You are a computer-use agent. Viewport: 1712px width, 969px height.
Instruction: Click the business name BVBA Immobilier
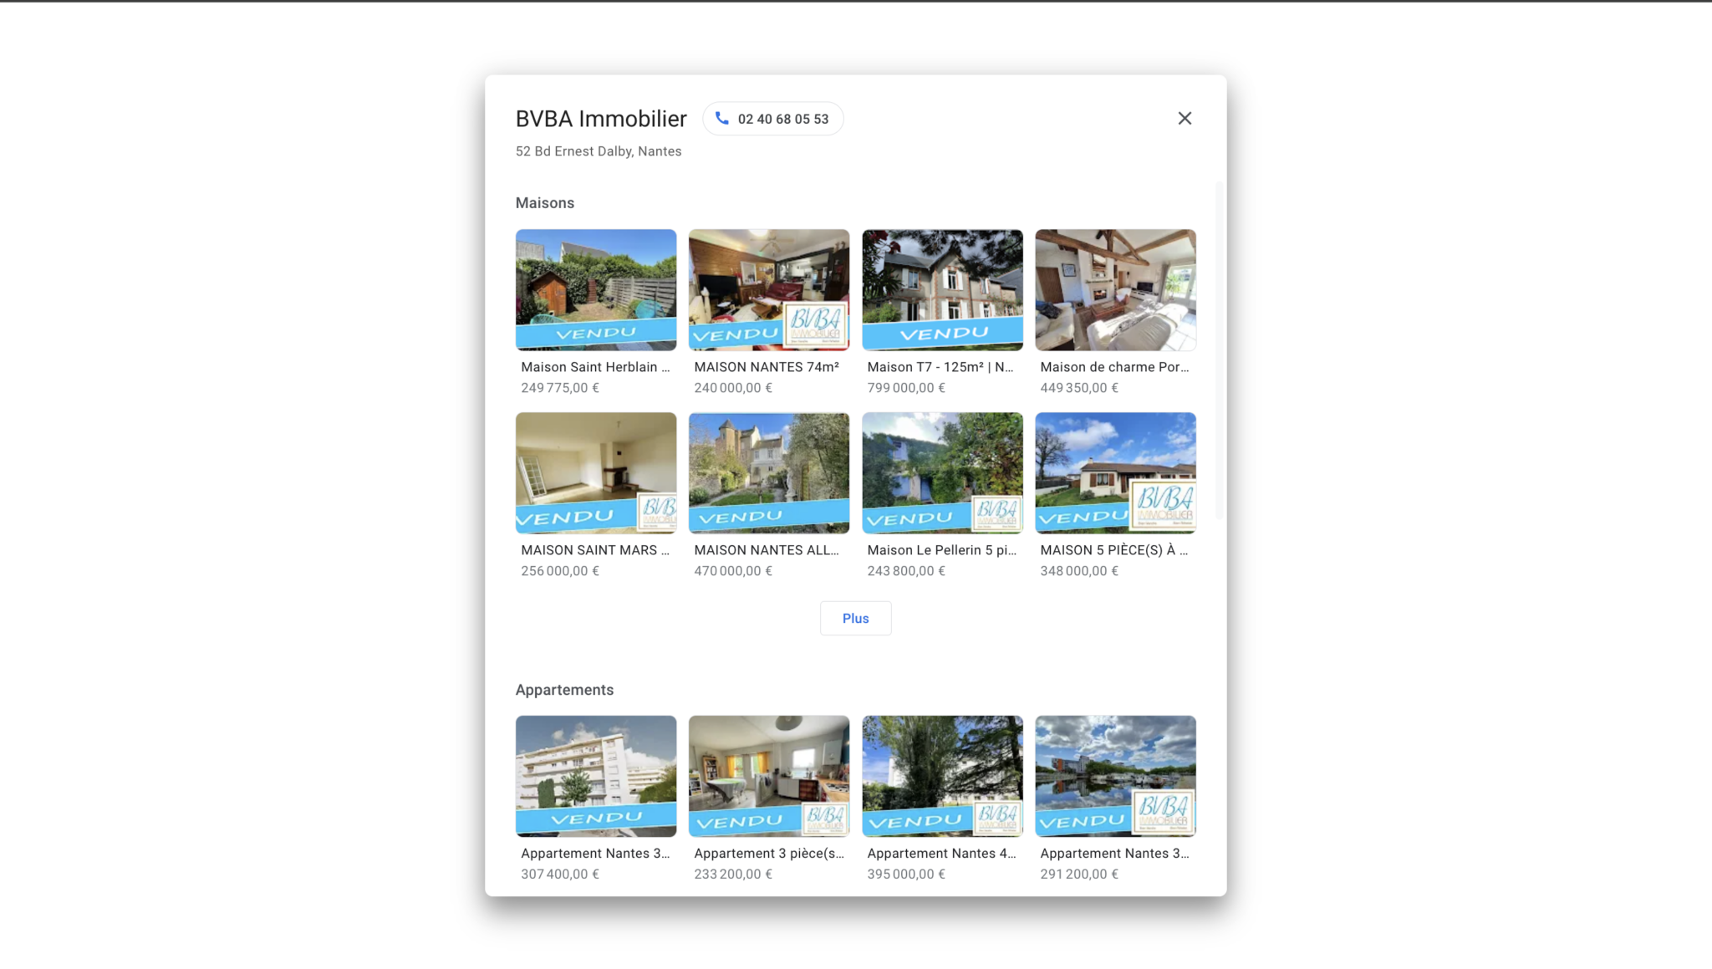(x=600, y=118)
